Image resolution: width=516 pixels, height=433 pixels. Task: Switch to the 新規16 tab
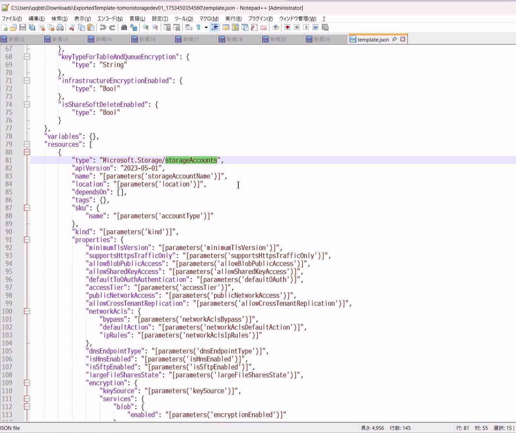(x=147, y=39)
